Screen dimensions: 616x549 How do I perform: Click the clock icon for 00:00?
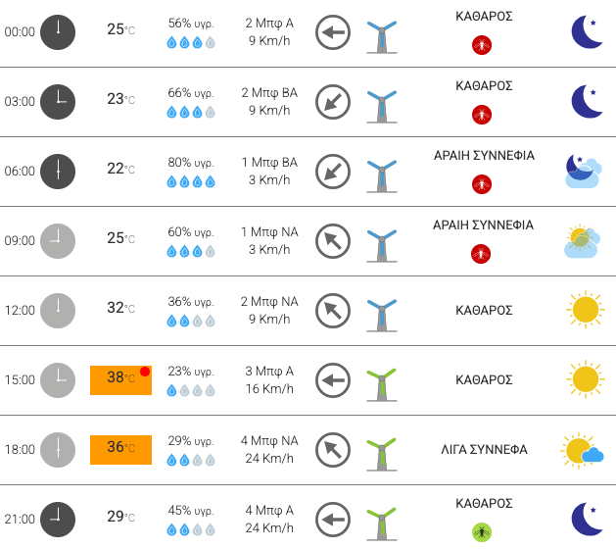pyautogui.click(x=58, y=32)
